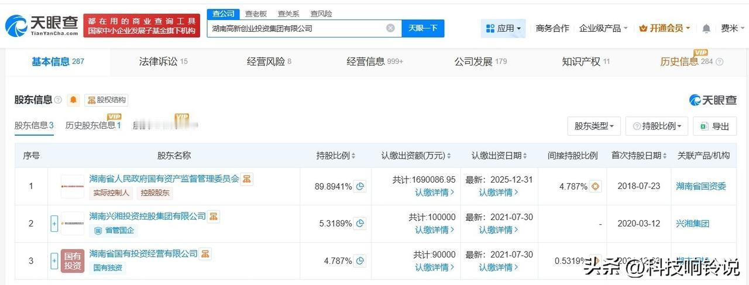The height and width of the screenshot is (285, 749).
Task: Select the 查关系 search mode tab
Action: [288, 13]
